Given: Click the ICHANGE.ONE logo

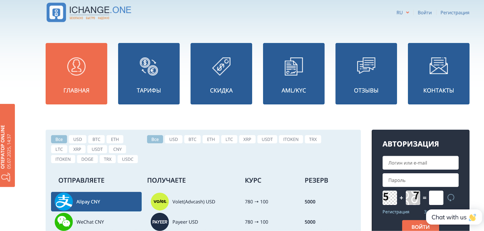Looking at the screenshot, I should [x=89, y=12].
